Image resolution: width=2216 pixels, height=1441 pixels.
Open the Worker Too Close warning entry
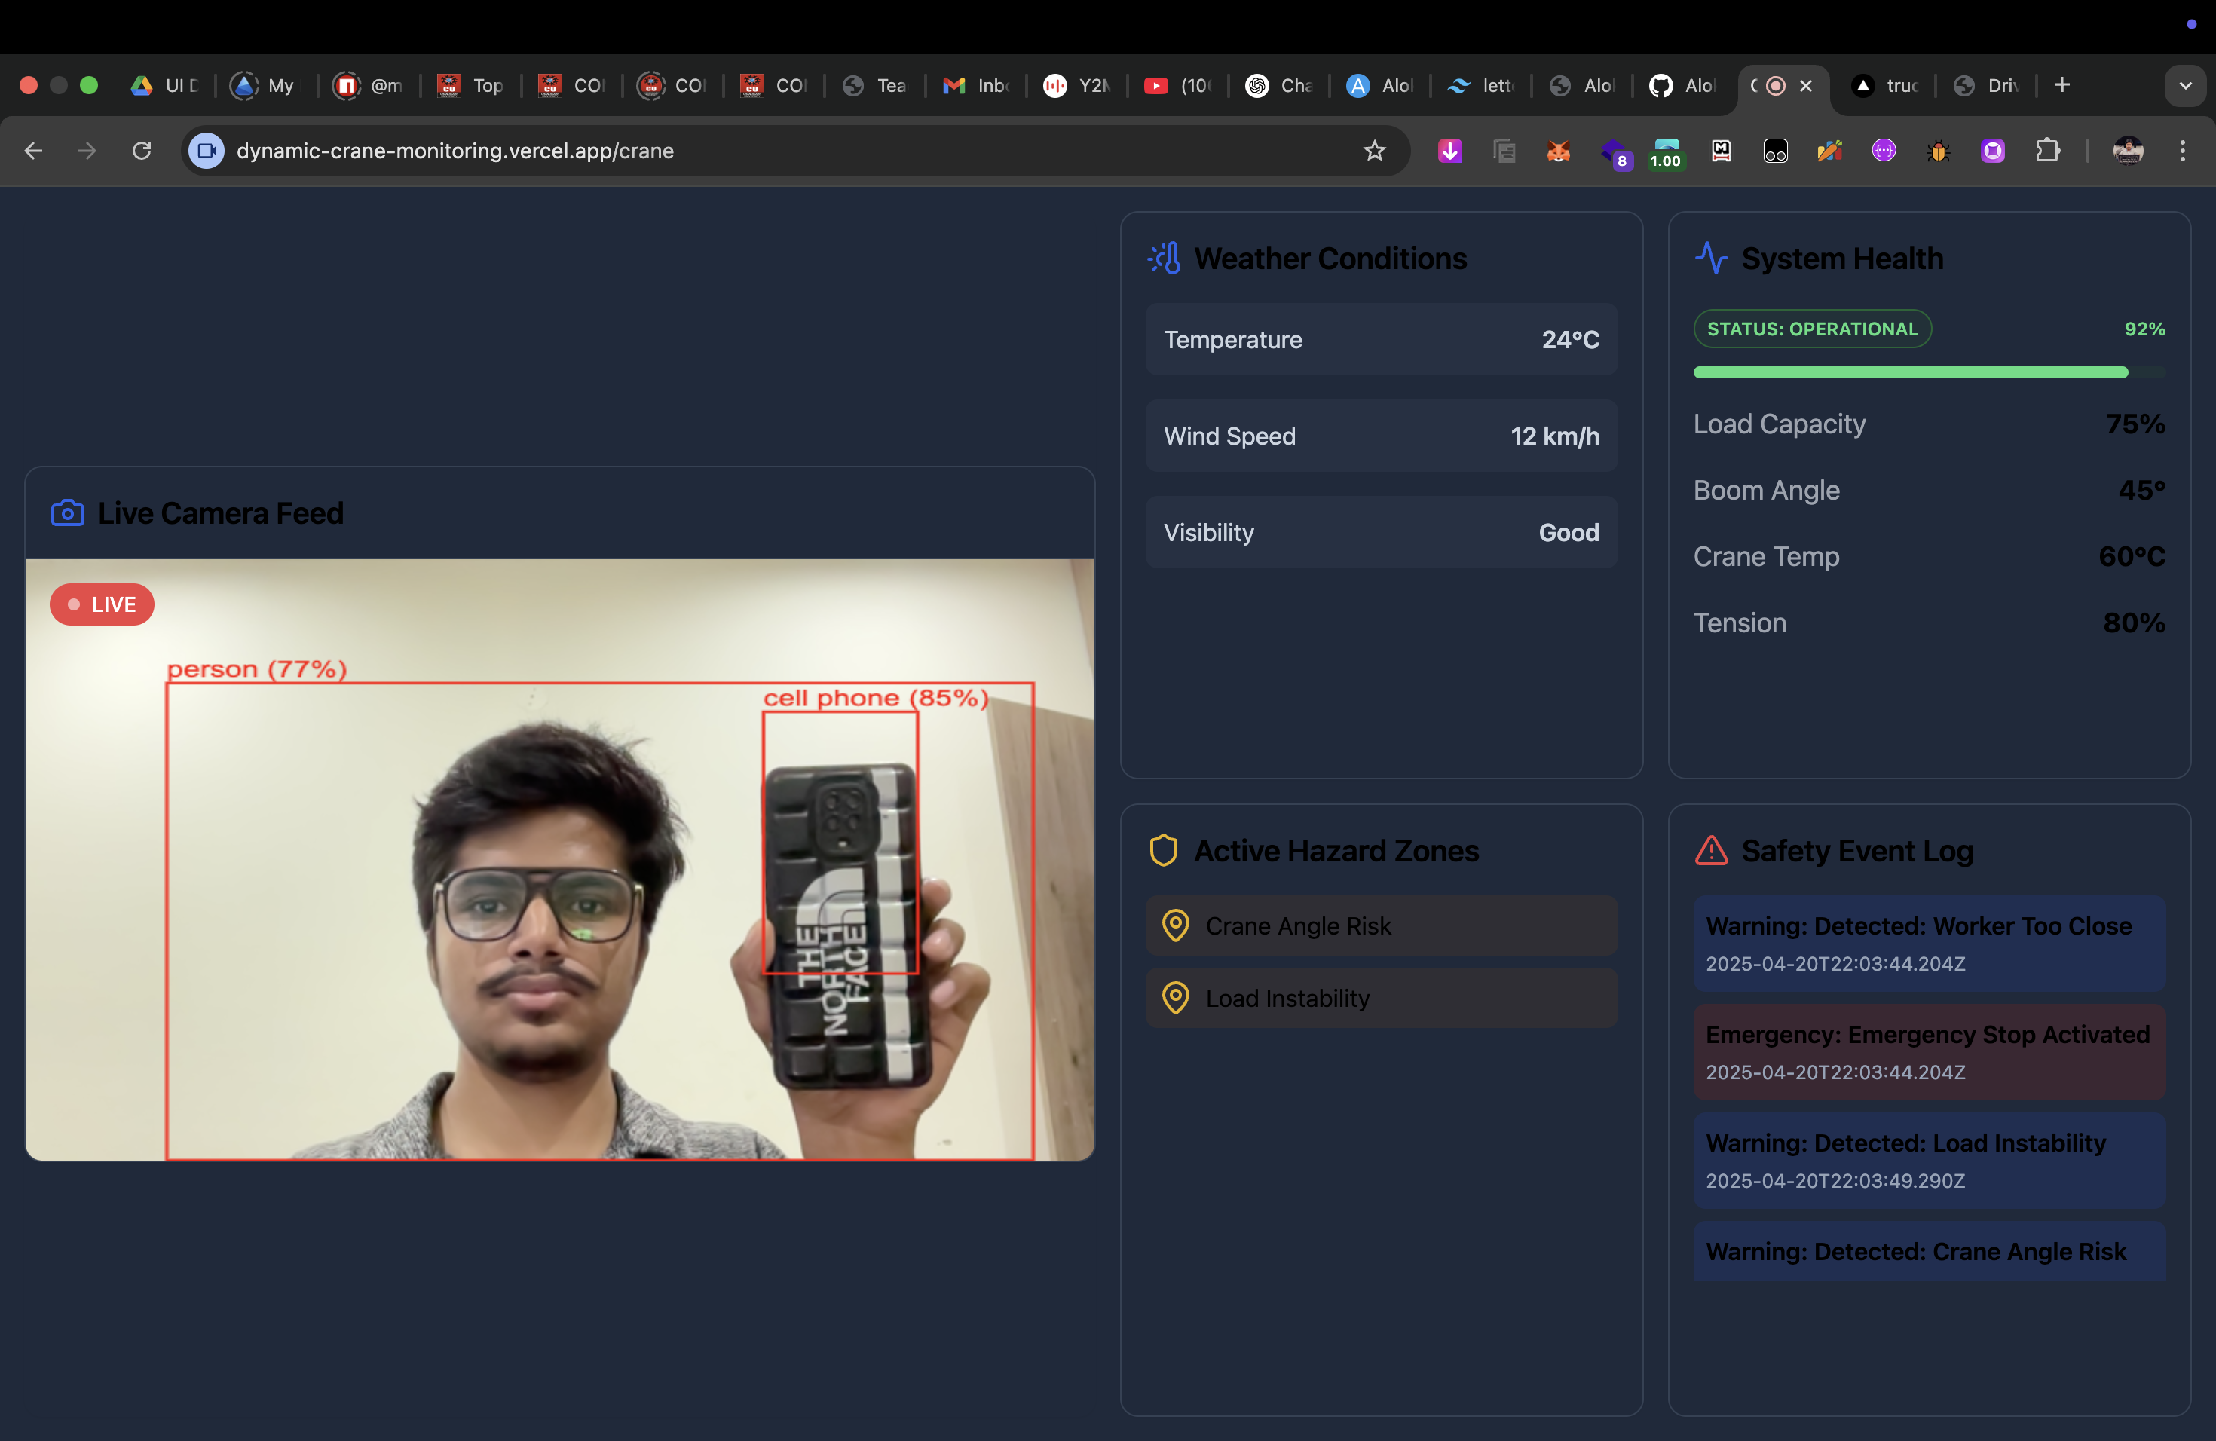click(x=1930, y=944)
